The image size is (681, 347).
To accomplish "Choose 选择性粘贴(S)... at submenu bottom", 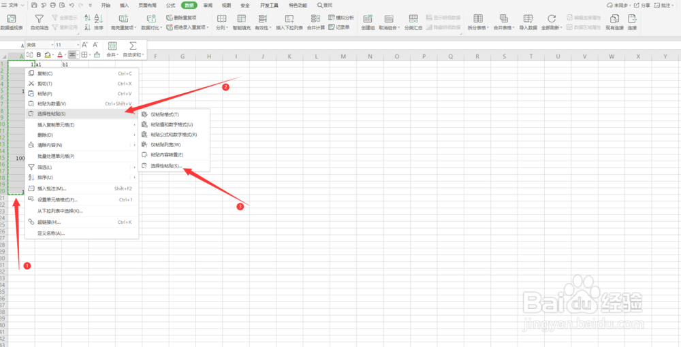I will [174, 166].
